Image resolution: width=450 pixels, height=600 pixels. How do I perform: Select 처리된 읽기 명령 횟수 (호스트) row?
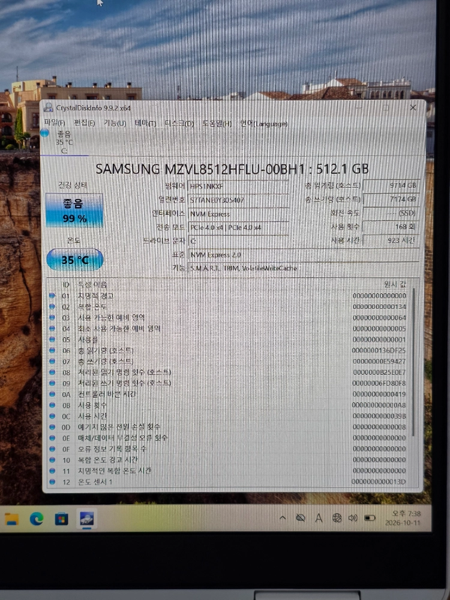point(228,372)
